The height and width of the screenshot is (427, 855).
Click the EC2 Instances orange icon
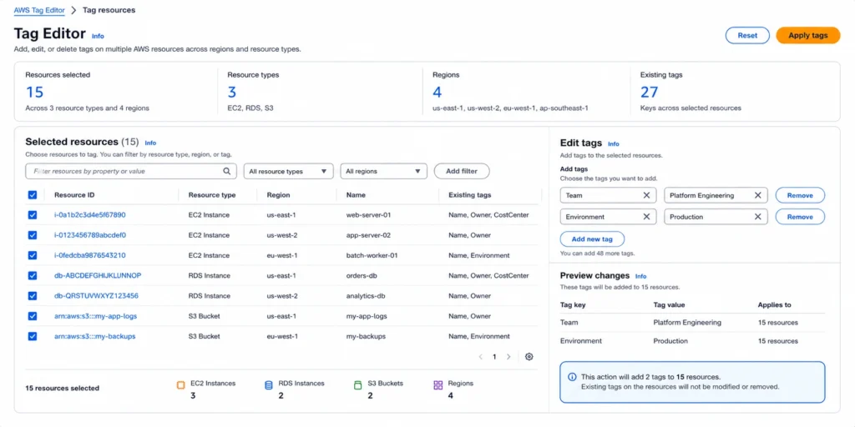coord(181,385)
